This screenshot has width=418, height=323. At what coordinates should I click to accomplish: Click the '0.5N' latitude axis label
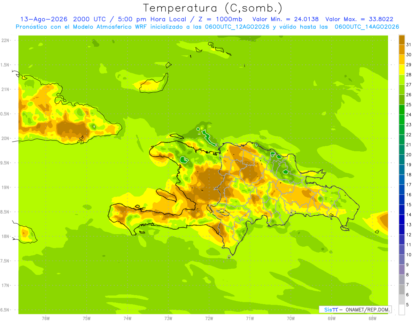[5, 114]
